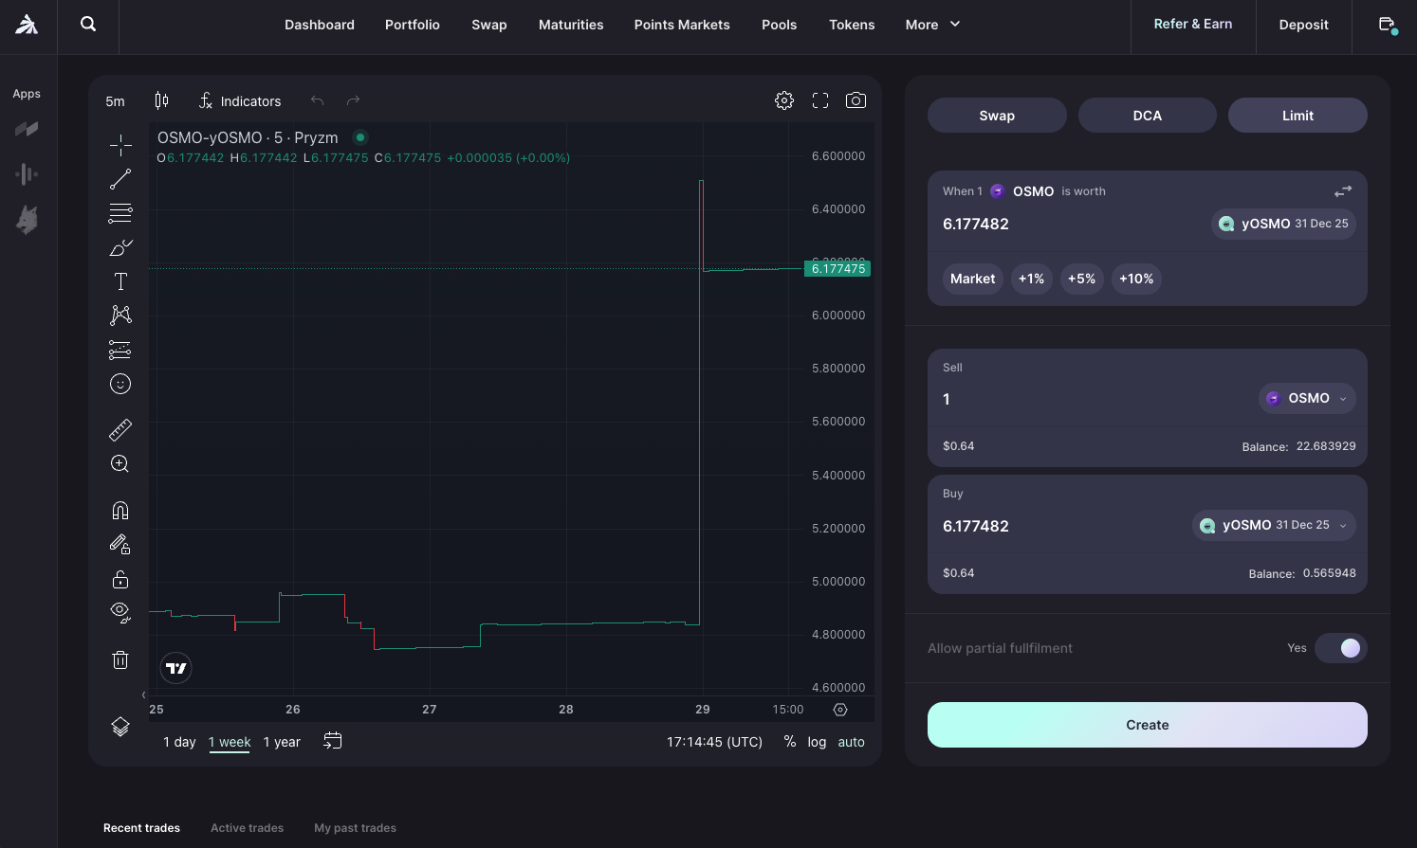The width and height of the screenshot is (1417, 848).
Task: Open the Sell OSMO token dropdown
Action: tap(1307, 399)
